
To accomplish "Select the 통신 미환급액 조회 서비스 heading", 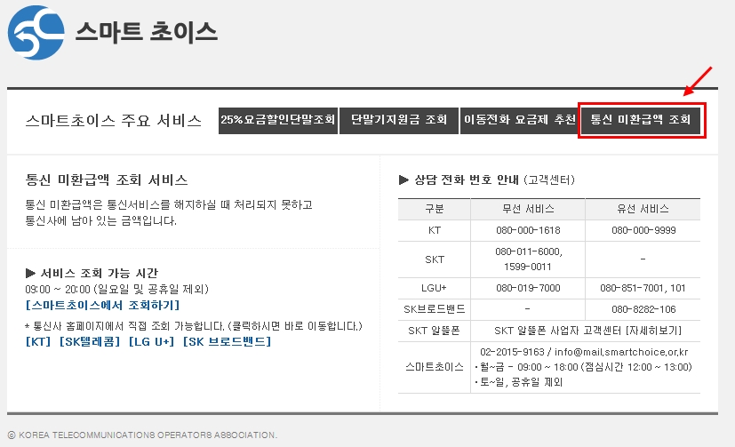I will [107, 180].
